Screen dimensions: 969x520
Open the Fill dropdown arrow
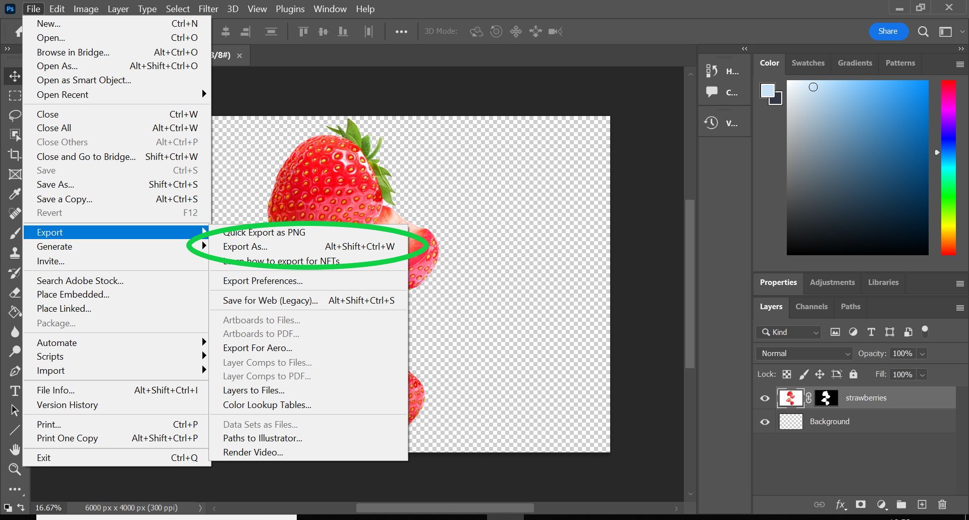pyautogui.click(x=922, y=375)
